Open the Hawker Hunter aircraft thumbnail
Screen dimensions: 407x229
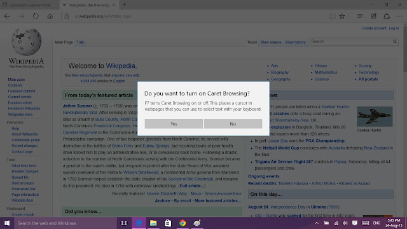(x=375, y=116)
